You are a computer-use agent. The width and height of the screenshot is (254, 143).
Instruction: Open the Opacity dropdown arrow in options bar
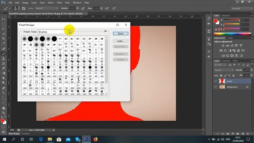pos(78,8)
